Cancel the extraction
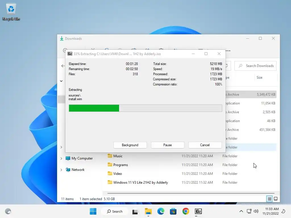Screen dimensions: 291x218 click(205, 145)
